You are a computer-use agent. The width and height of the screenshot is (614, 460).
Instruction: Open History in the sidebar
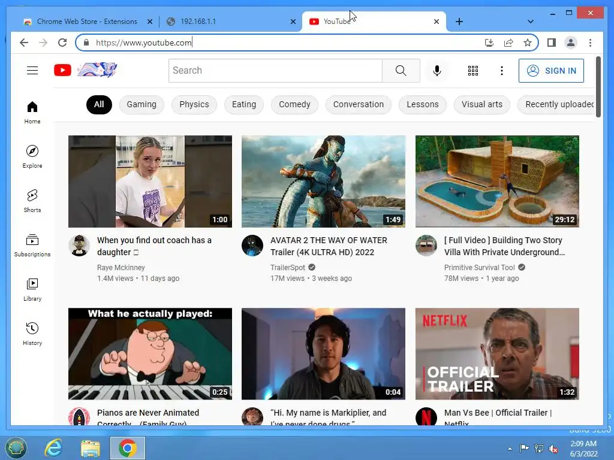point(32,334)
